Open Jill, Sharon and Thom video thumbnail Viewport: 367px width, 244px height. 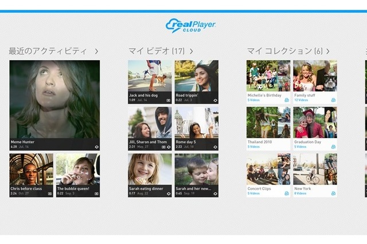150,123
